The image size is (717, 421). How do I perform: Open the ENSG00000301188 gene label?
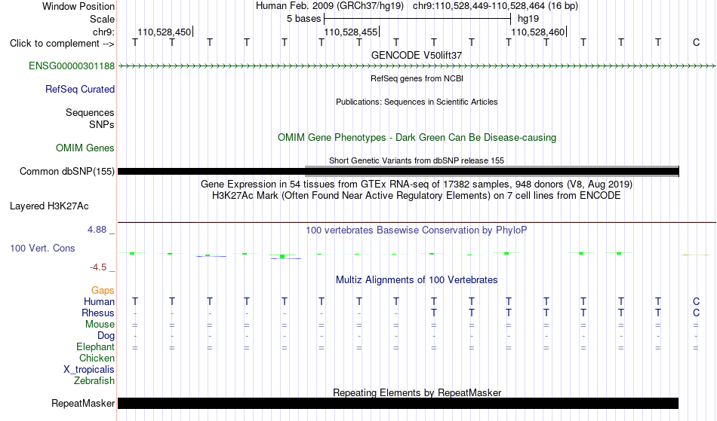point(72,66)
